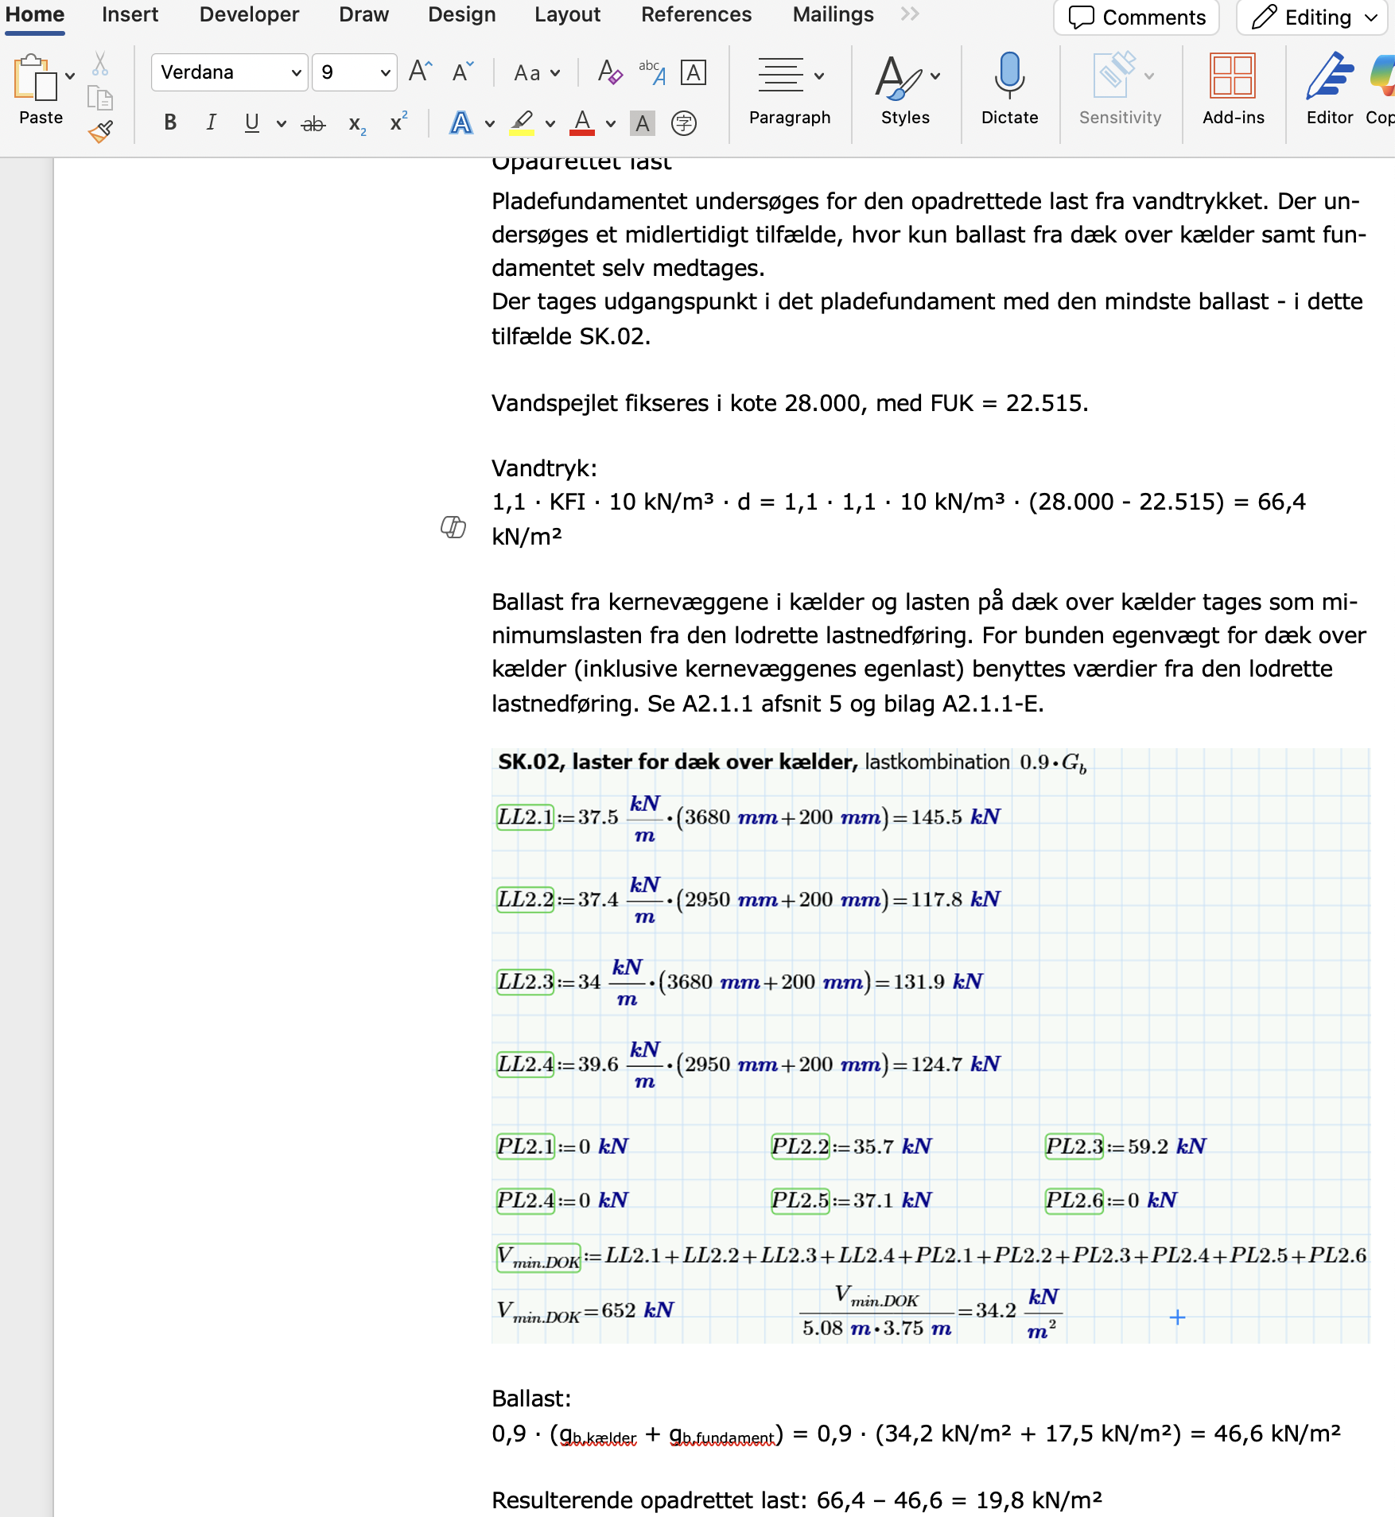1395x1517 pixels.
Task: Apply character shading to text
Action: pos(642,123)
